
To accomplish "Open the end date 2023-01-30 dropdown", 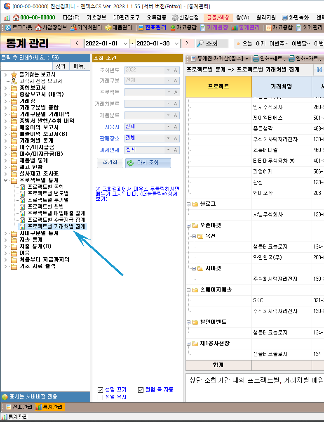I will [177, 44].
